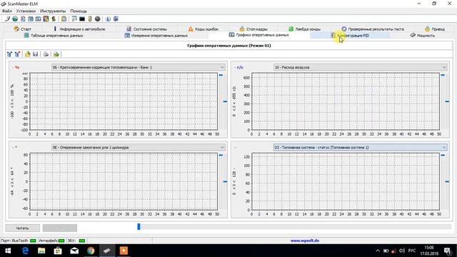
Task: Switch to the Старт tab
Action: pos(22,29)
